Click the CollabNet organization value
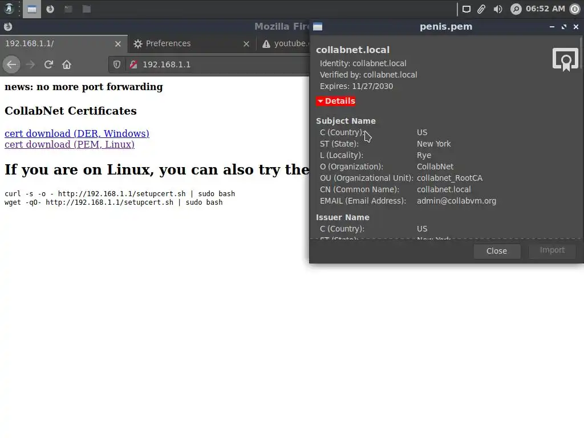 click(435, 167)
